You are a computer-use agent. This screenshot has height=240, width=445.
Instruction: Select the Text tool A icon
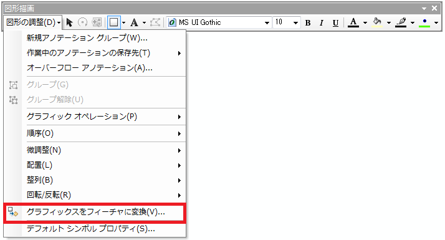(134, 22)
